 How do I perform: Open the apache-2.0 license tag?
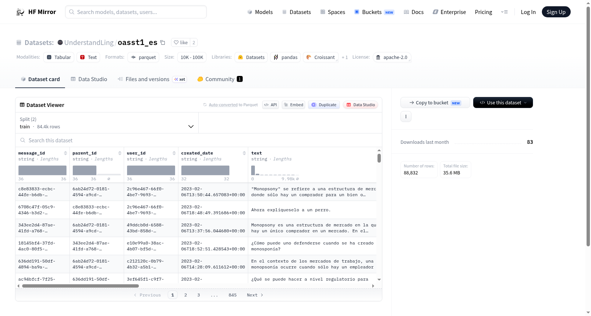[x=392, y=57]
